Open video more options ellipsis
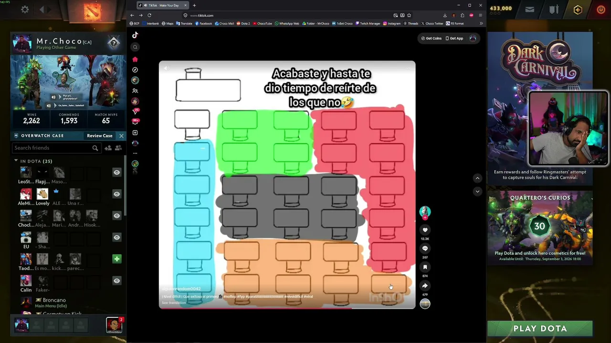This screenshot has height=343, width=611. [408, 68]
